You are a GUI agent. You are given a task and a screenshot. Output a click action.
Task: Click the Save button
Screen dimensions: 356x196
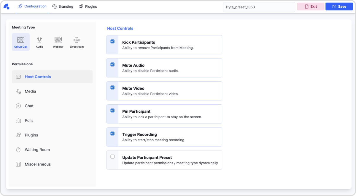339,7
